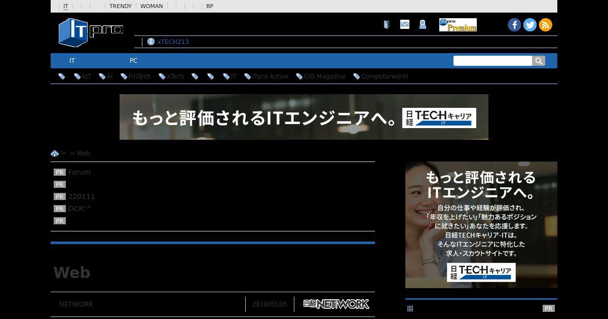Click the home breadcrumb icon
This screenshot has height=319, width=608.
pos(55,153)
